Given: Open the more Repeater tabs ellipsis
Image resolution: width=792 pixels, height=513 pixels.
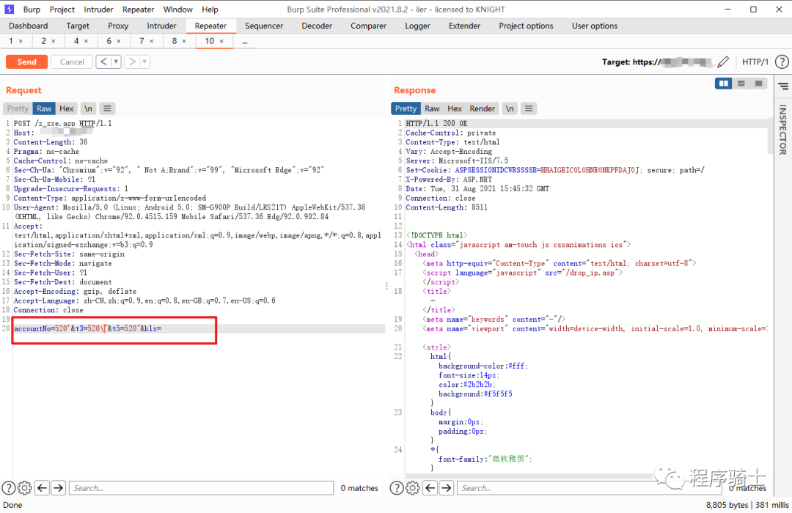Looking at the screenshot, I should point(244,42).
